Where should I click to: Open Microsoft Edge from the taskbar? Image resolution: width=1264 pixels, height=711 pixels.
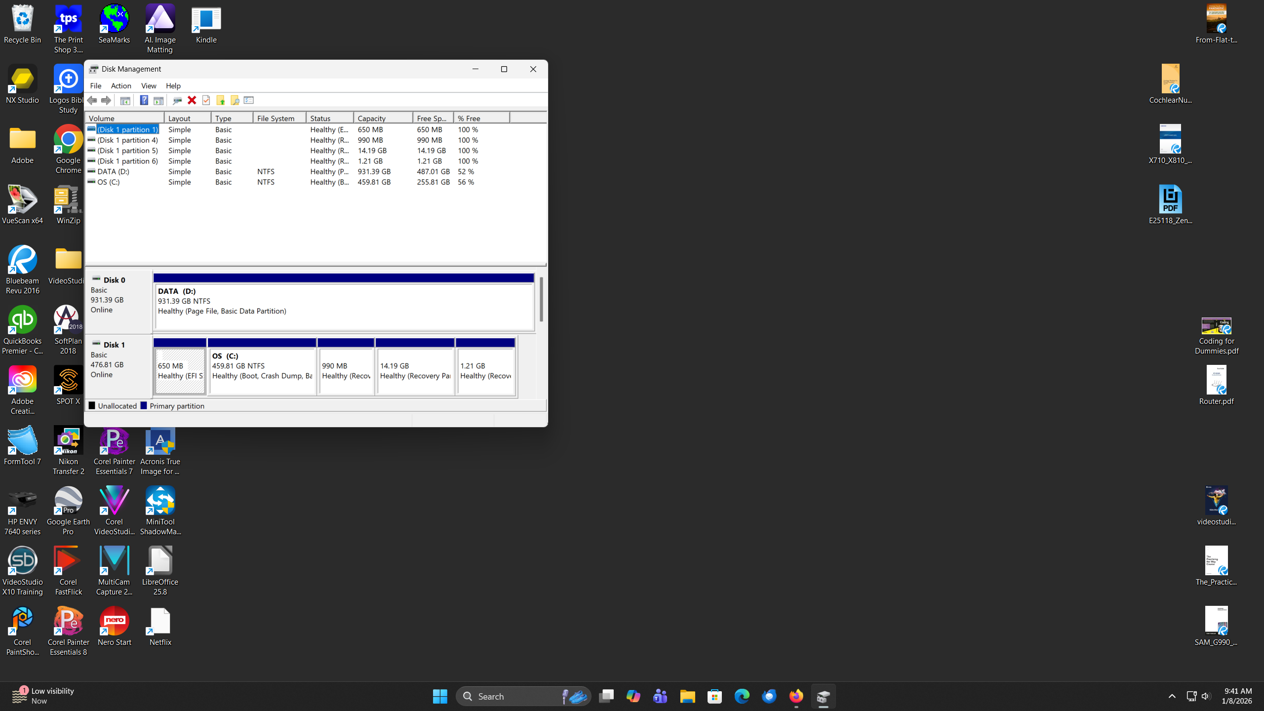(742, 696)
